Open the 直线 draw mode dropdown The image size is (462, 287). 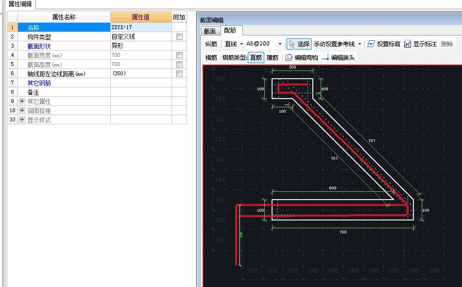click(x=241, y=44)
